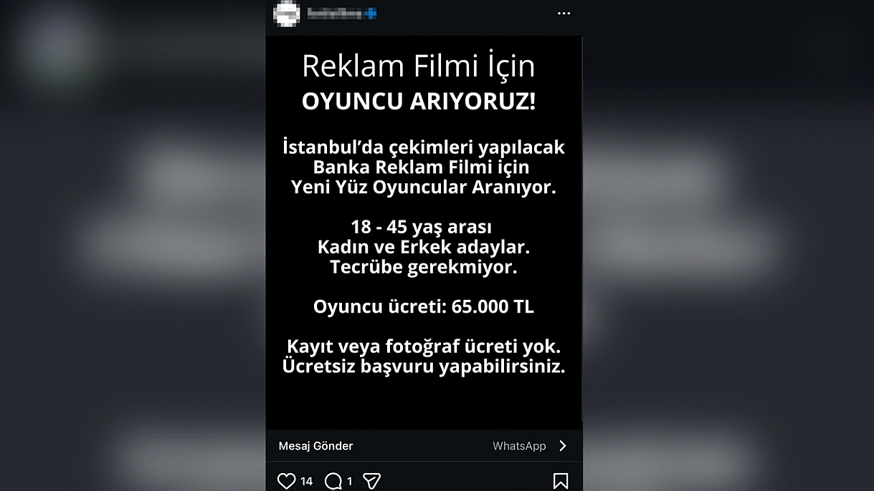Viewport: 874px width, 491px height.
Task: Click the comment count showing 1
Action: click(x=349, y=482)
